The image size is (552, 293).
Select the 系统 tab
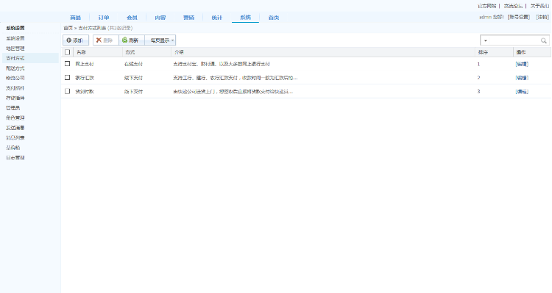(x=245, y=18)
